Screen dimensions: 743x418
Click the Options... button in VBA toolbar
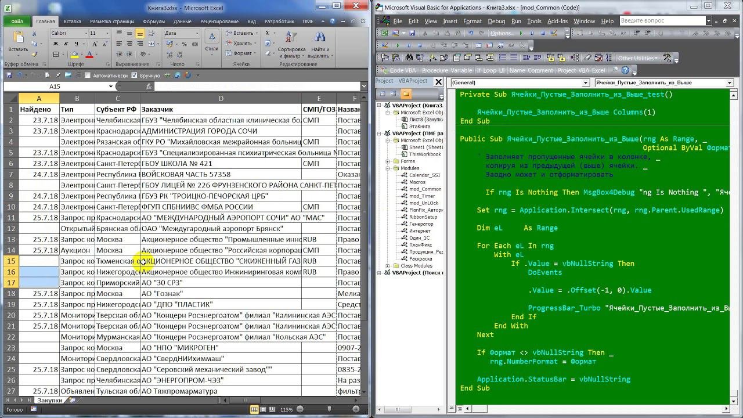point(502,33)
